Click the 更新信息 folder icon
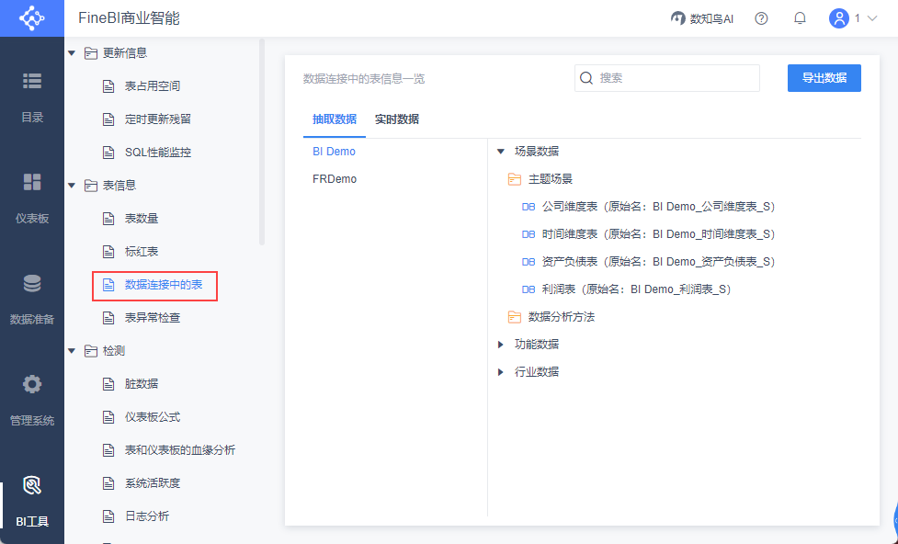 click(90, 53)
